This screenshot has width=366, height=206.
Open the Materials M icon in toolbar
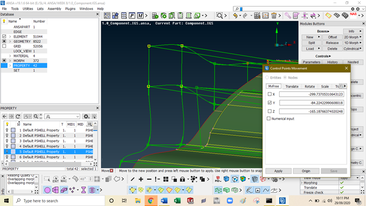[140, 16]
